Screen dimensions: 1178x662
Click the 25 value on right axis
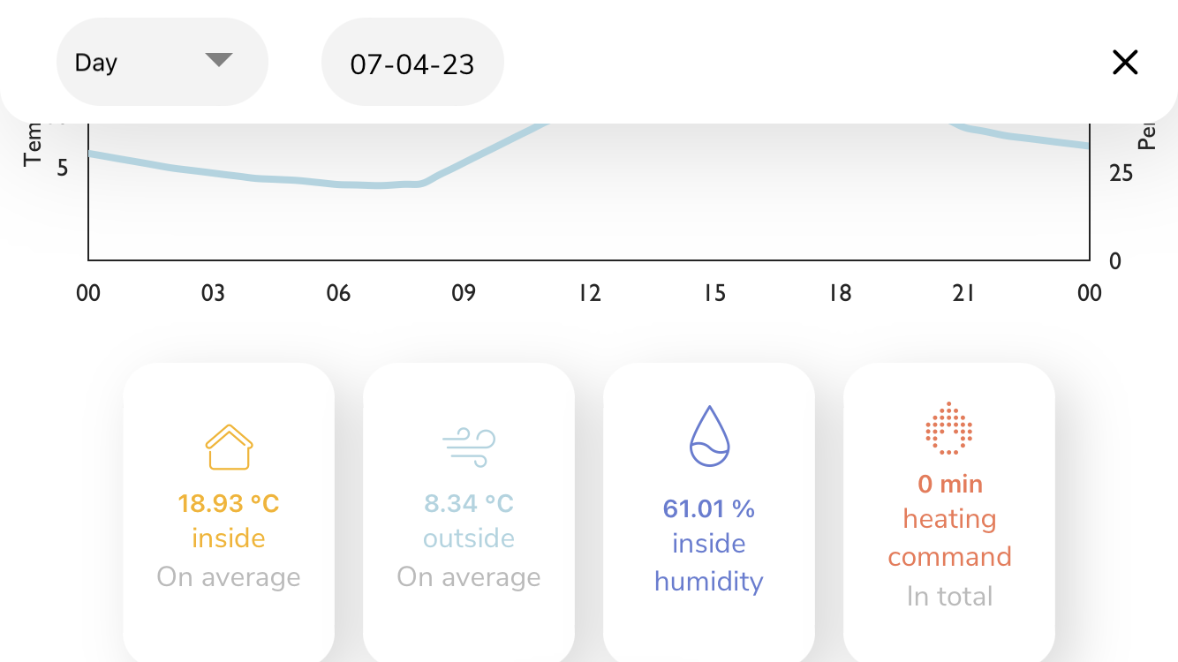tap(1121, 173)
